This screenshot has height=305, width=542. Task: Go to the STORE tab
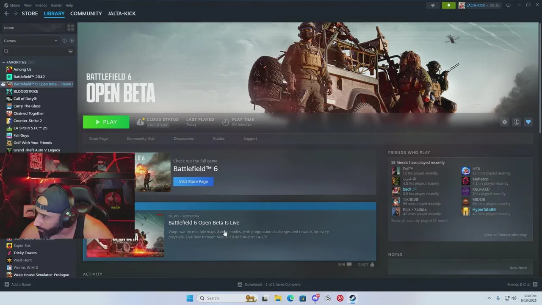pyautogui.click(x=30, y=14)
